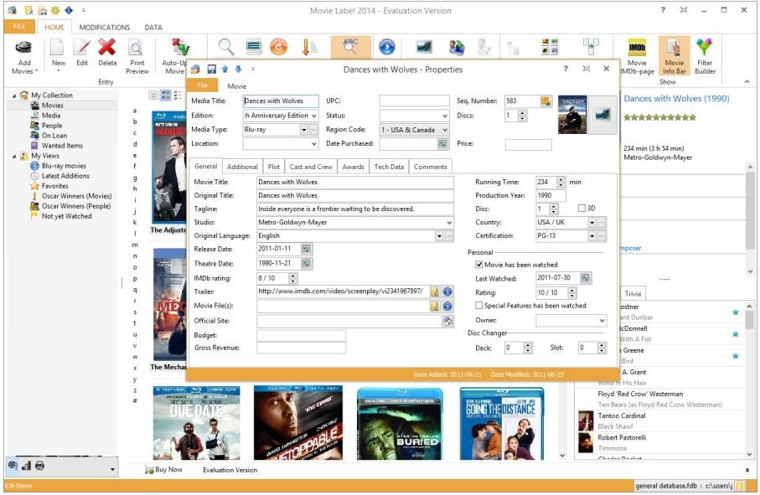Open the calendar for Theatre Date
The height and width of the screenshot is (495, 760).
307,264
